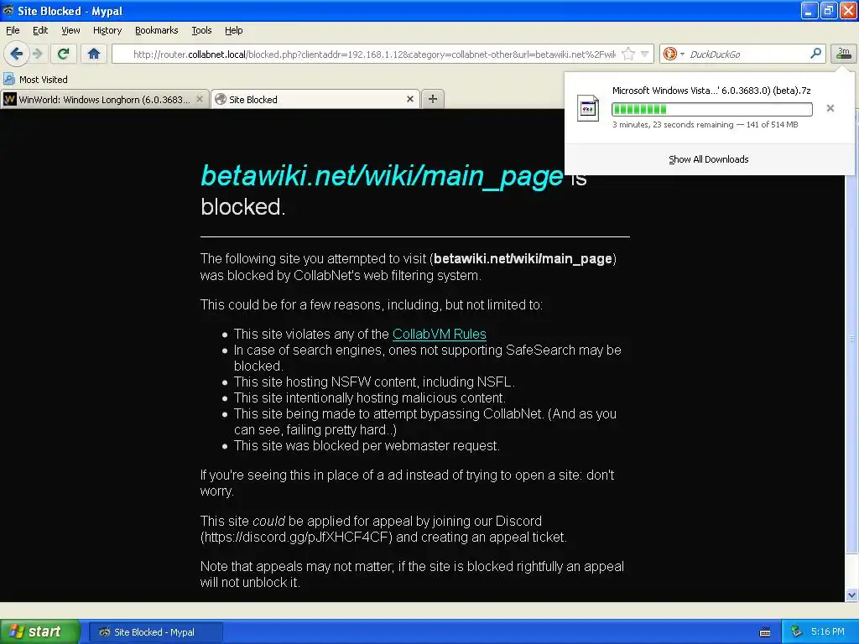Go to the home page icon
The image size is (859, 644).
[94, 54]
